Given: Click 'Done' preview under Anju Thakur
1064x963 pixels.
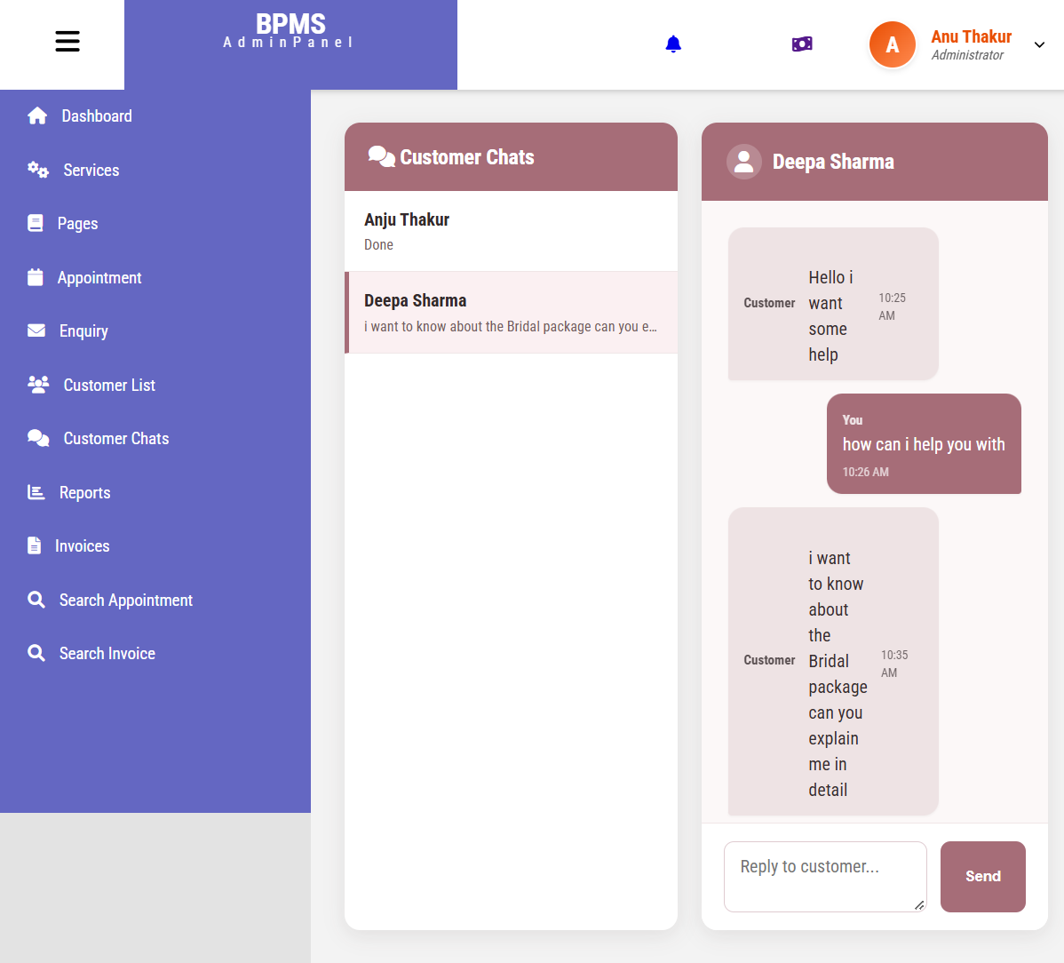Looking at the screenshot, I should click(378, 245).
